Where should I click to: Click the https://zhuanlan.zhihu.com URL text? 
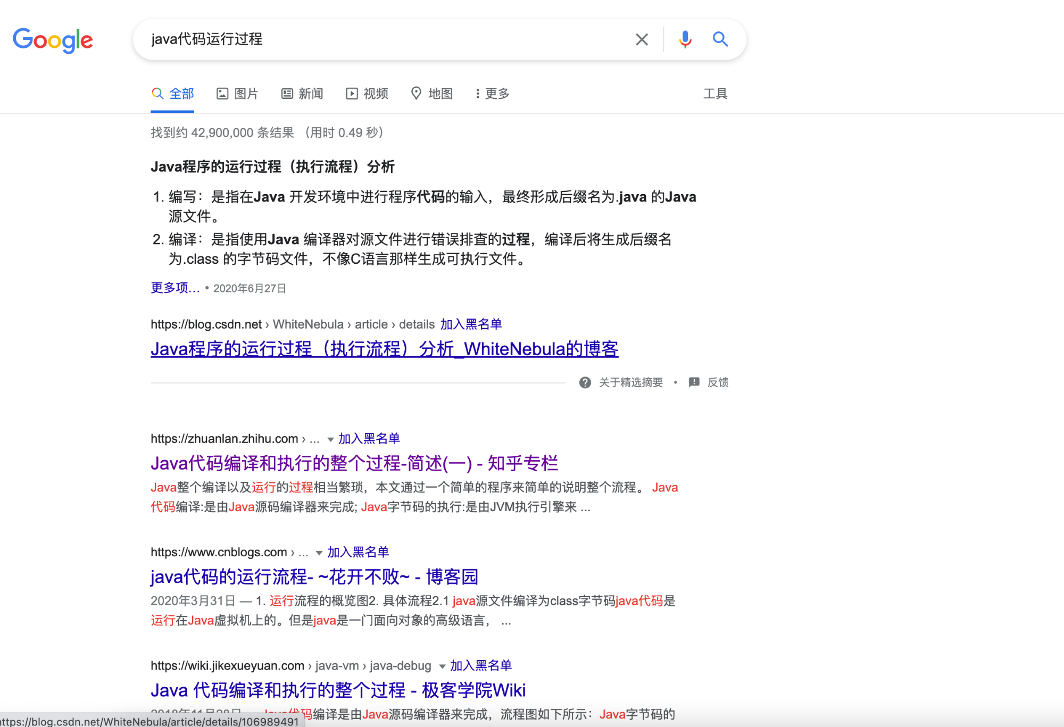pyautogui.click(x=224, y=438)
